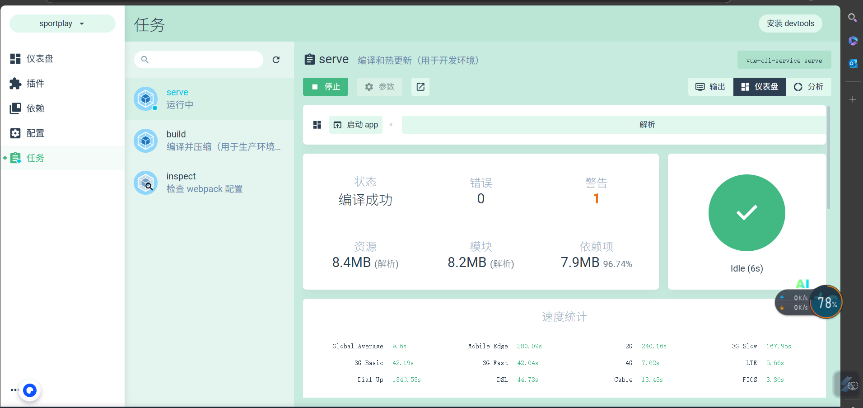The image size is (863, 408).
Task: Open the three-dot more menu at bottom left
Action: (14, 390)
